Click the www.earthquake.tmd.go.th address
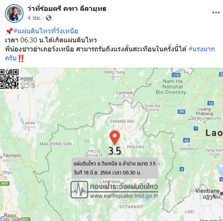223x221 pixels. coord(124,196)
